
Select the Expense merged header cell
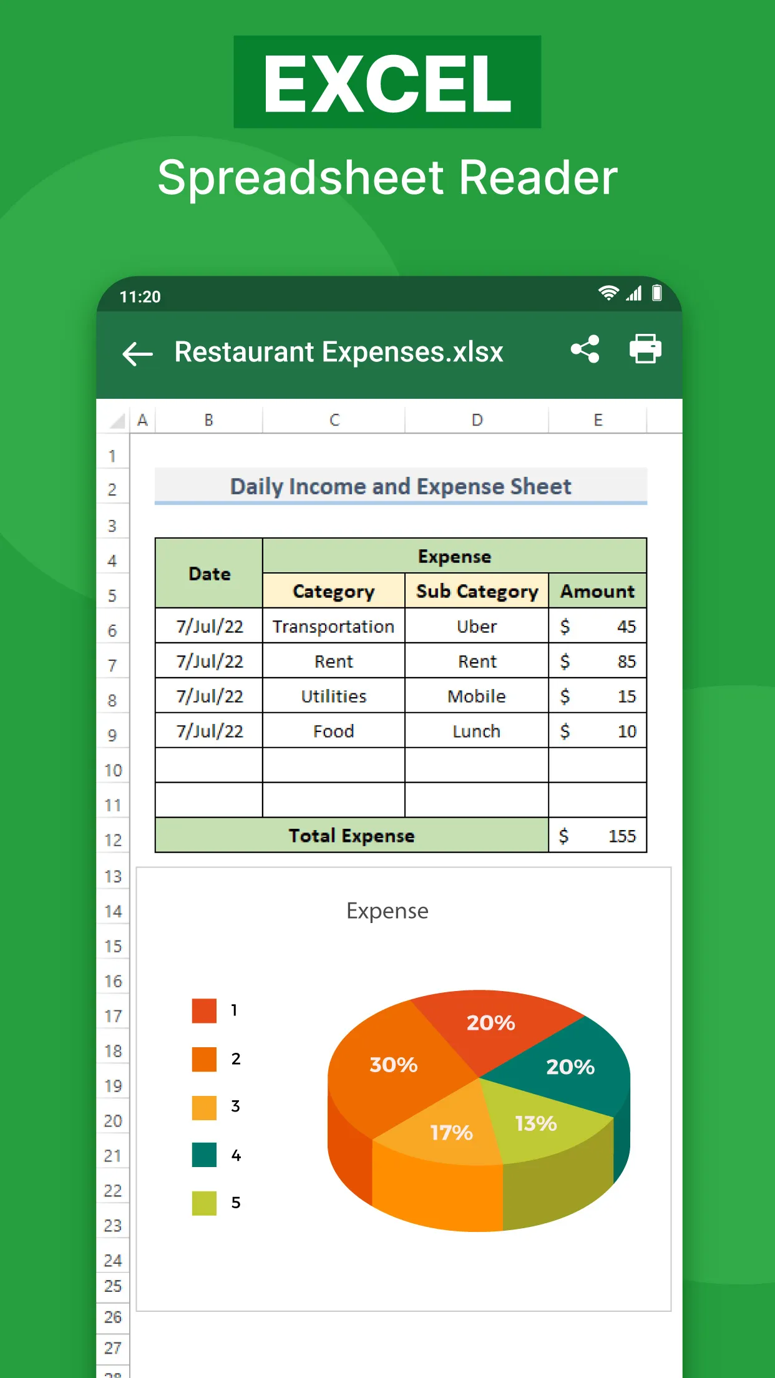tap(454, 556)
